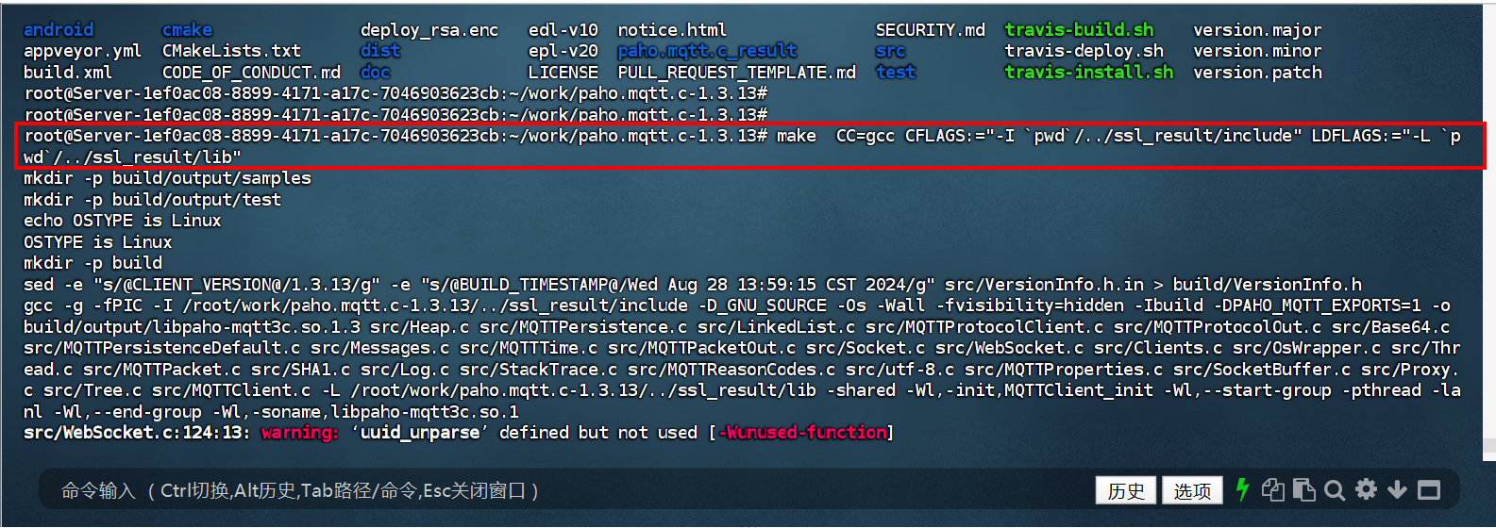1496x528 pixels.
Task: Click the down arrow scroll-to-bottom icon
Action: click(x=1397, y=489)
